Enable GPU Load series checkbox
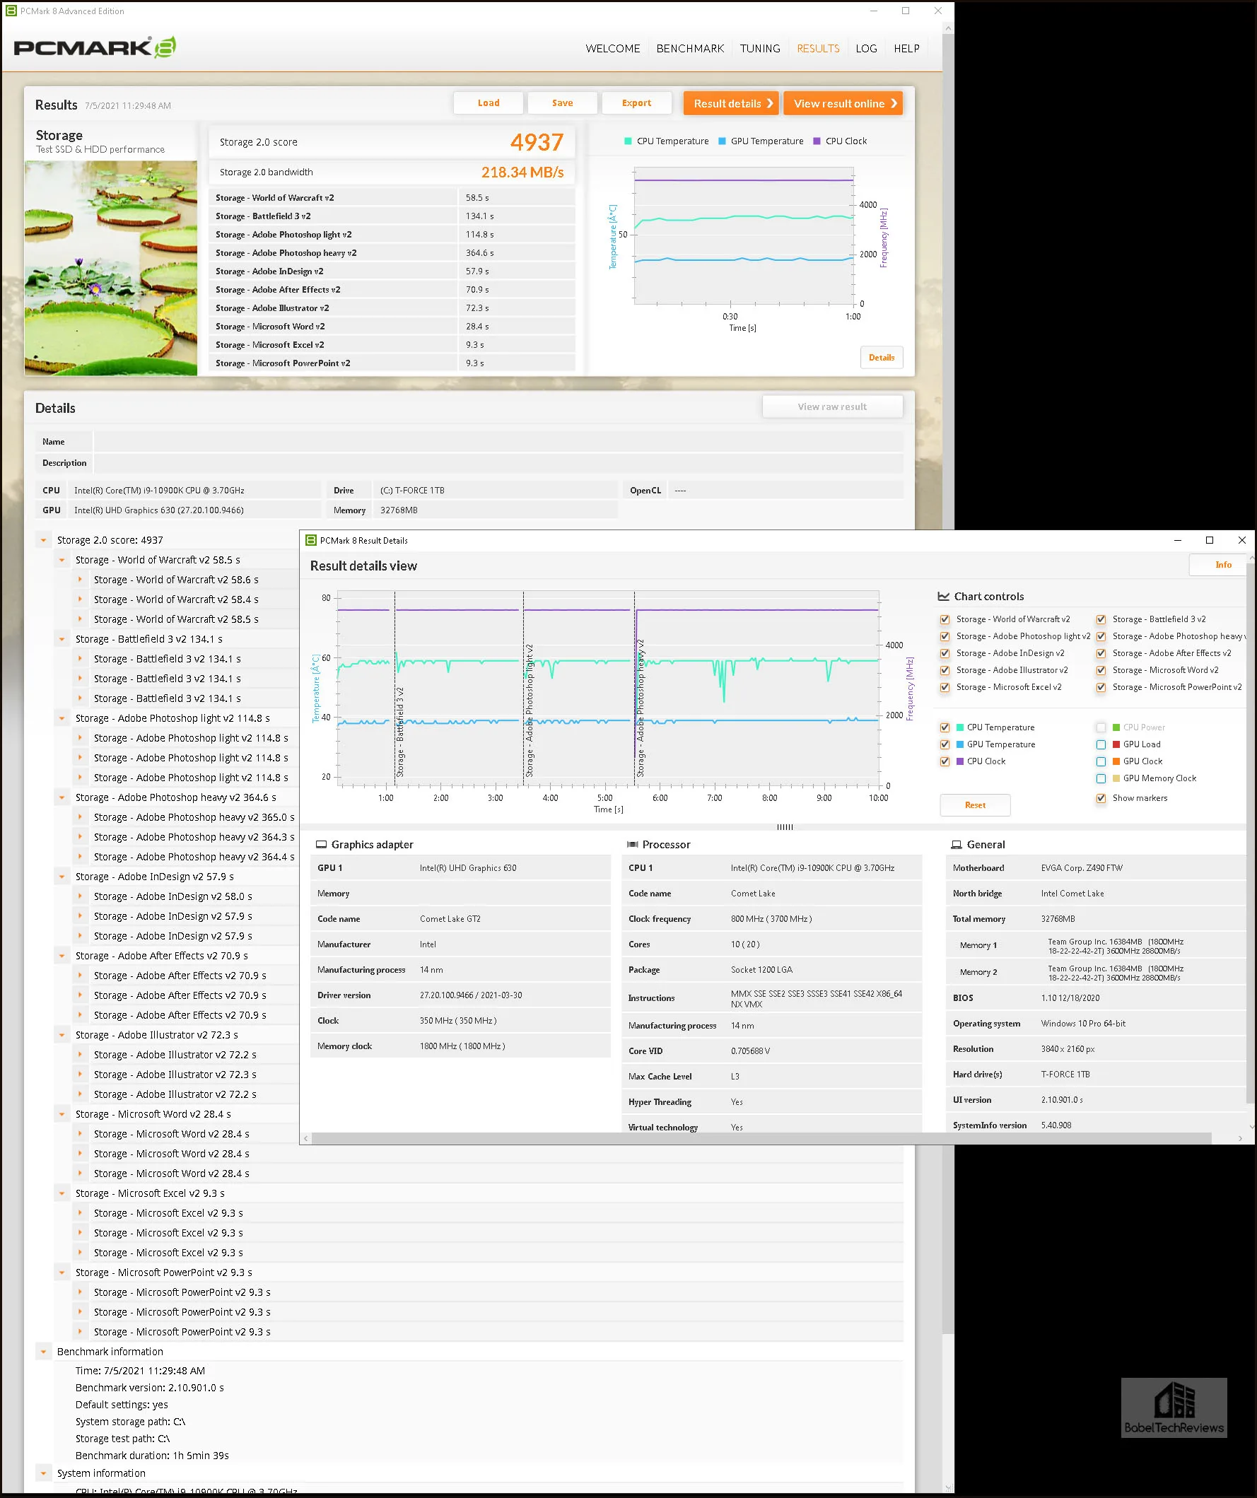 (x=1101, y=744)
